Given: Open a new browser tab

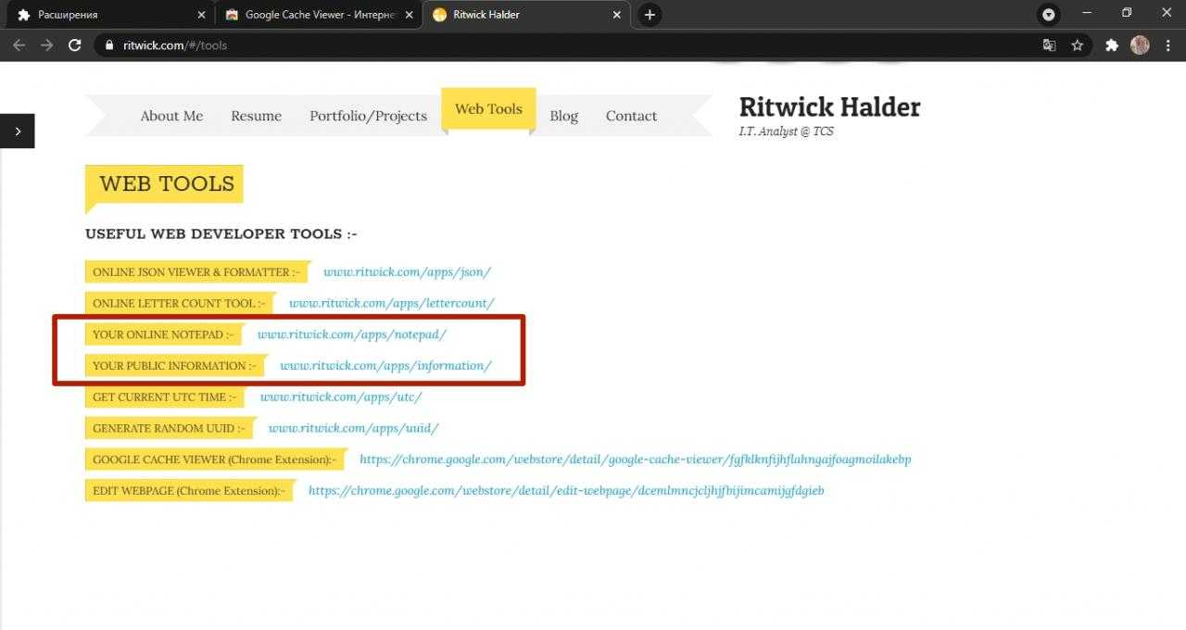Looking at the screenshot, I should point(650,15).
